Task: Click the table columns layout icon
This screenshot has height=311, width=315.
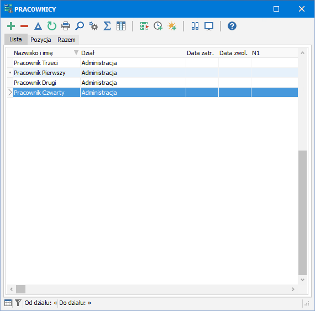Action: [x=121, y=26]
